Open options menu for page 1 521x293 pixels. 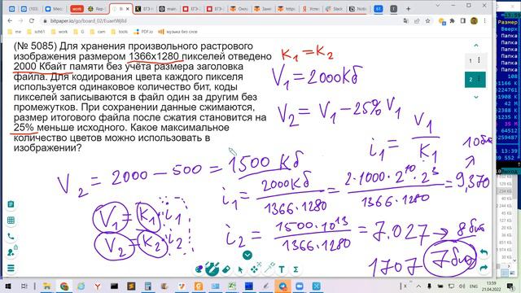click(x=479, y=60)
